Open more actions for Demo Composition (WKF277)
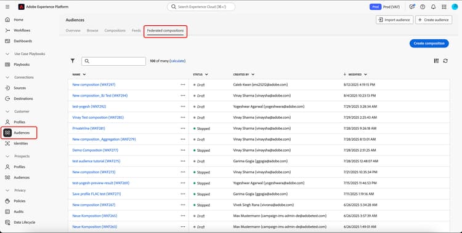 tap(183, 150)
